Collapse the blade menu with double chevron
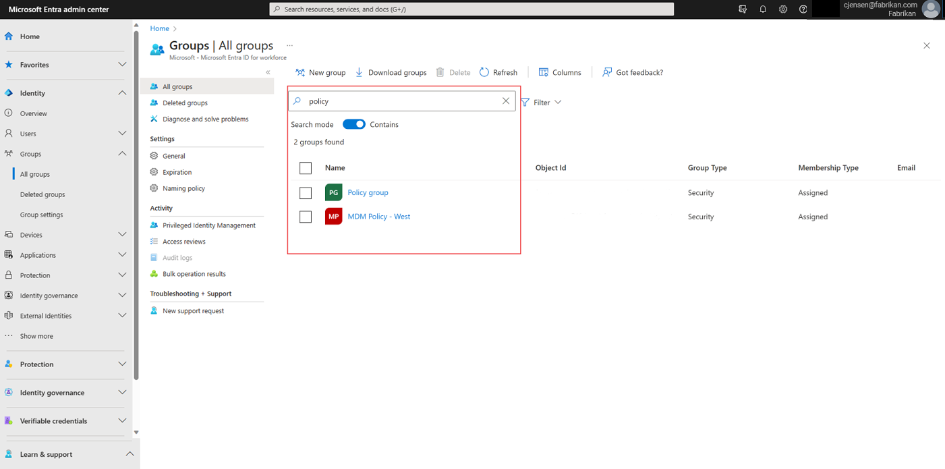Image resolution: width=945 pixels, height=469 pixels. (268, 72)
